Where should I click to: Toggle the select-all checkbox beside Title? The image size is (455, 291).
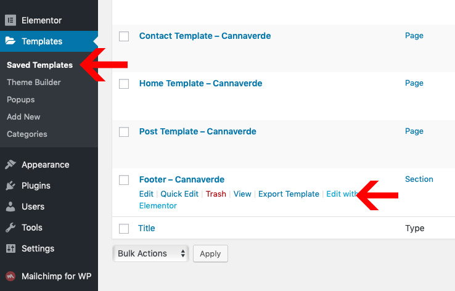coord(124,229)
